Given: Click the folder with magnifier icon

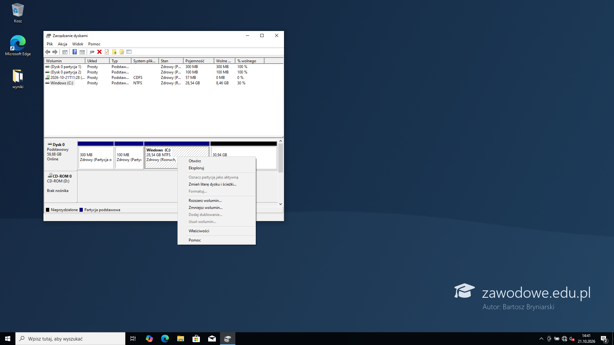Looking at the screenshot, I should [x=122, y=52].
